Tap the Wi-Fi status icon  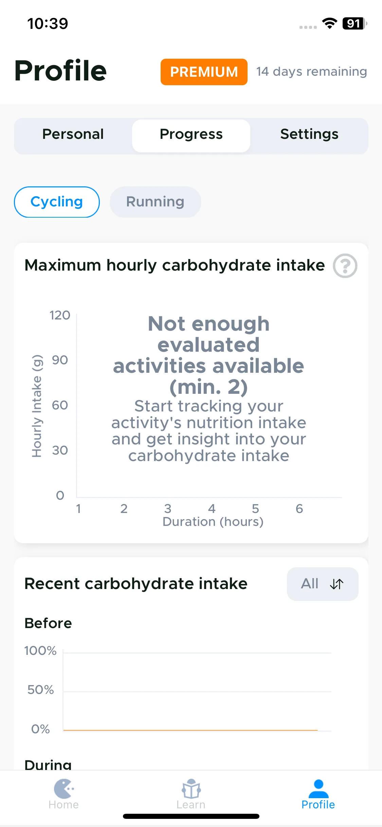point(329,23)
